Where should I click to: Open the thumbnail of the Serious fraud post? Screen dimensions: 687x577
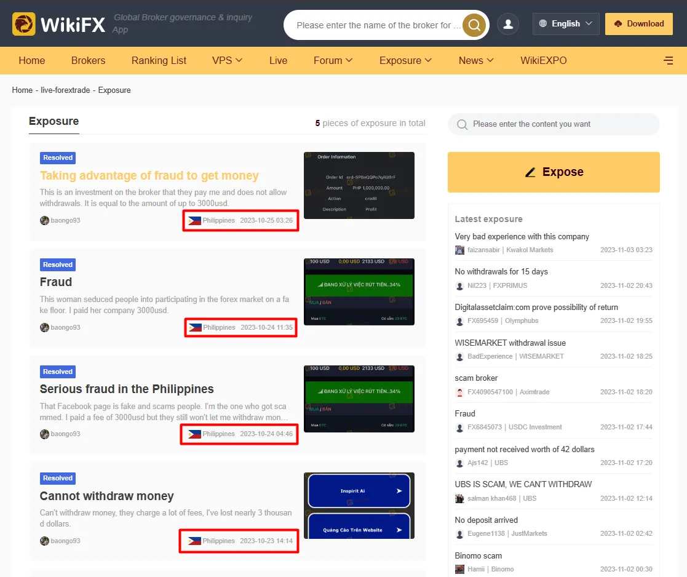[359, 399]
